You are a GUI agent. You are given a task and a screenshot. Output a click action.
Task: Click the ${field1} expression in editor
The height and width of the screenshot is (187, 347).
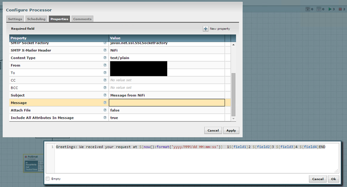(x=238, y=147)
